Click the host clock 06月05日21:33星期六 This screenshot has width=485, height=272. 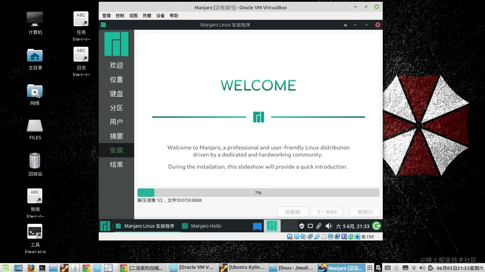[x=460, y=268]
